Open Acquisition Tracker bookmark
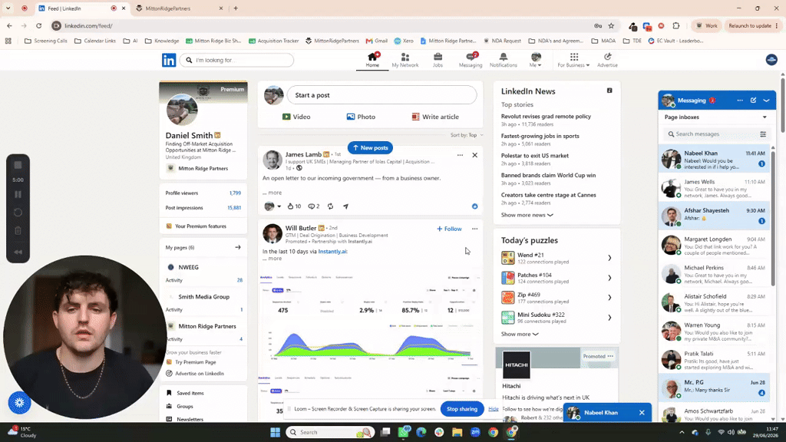The height and width of the screenshot is (442, 786). click(x=274, y=41)
